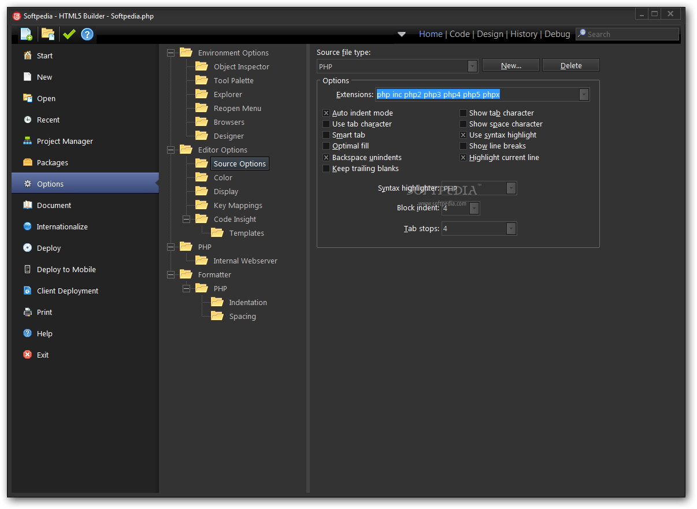Select Designer tree node
The width and height of the screenshot is (697, 509).
[229, 136]
